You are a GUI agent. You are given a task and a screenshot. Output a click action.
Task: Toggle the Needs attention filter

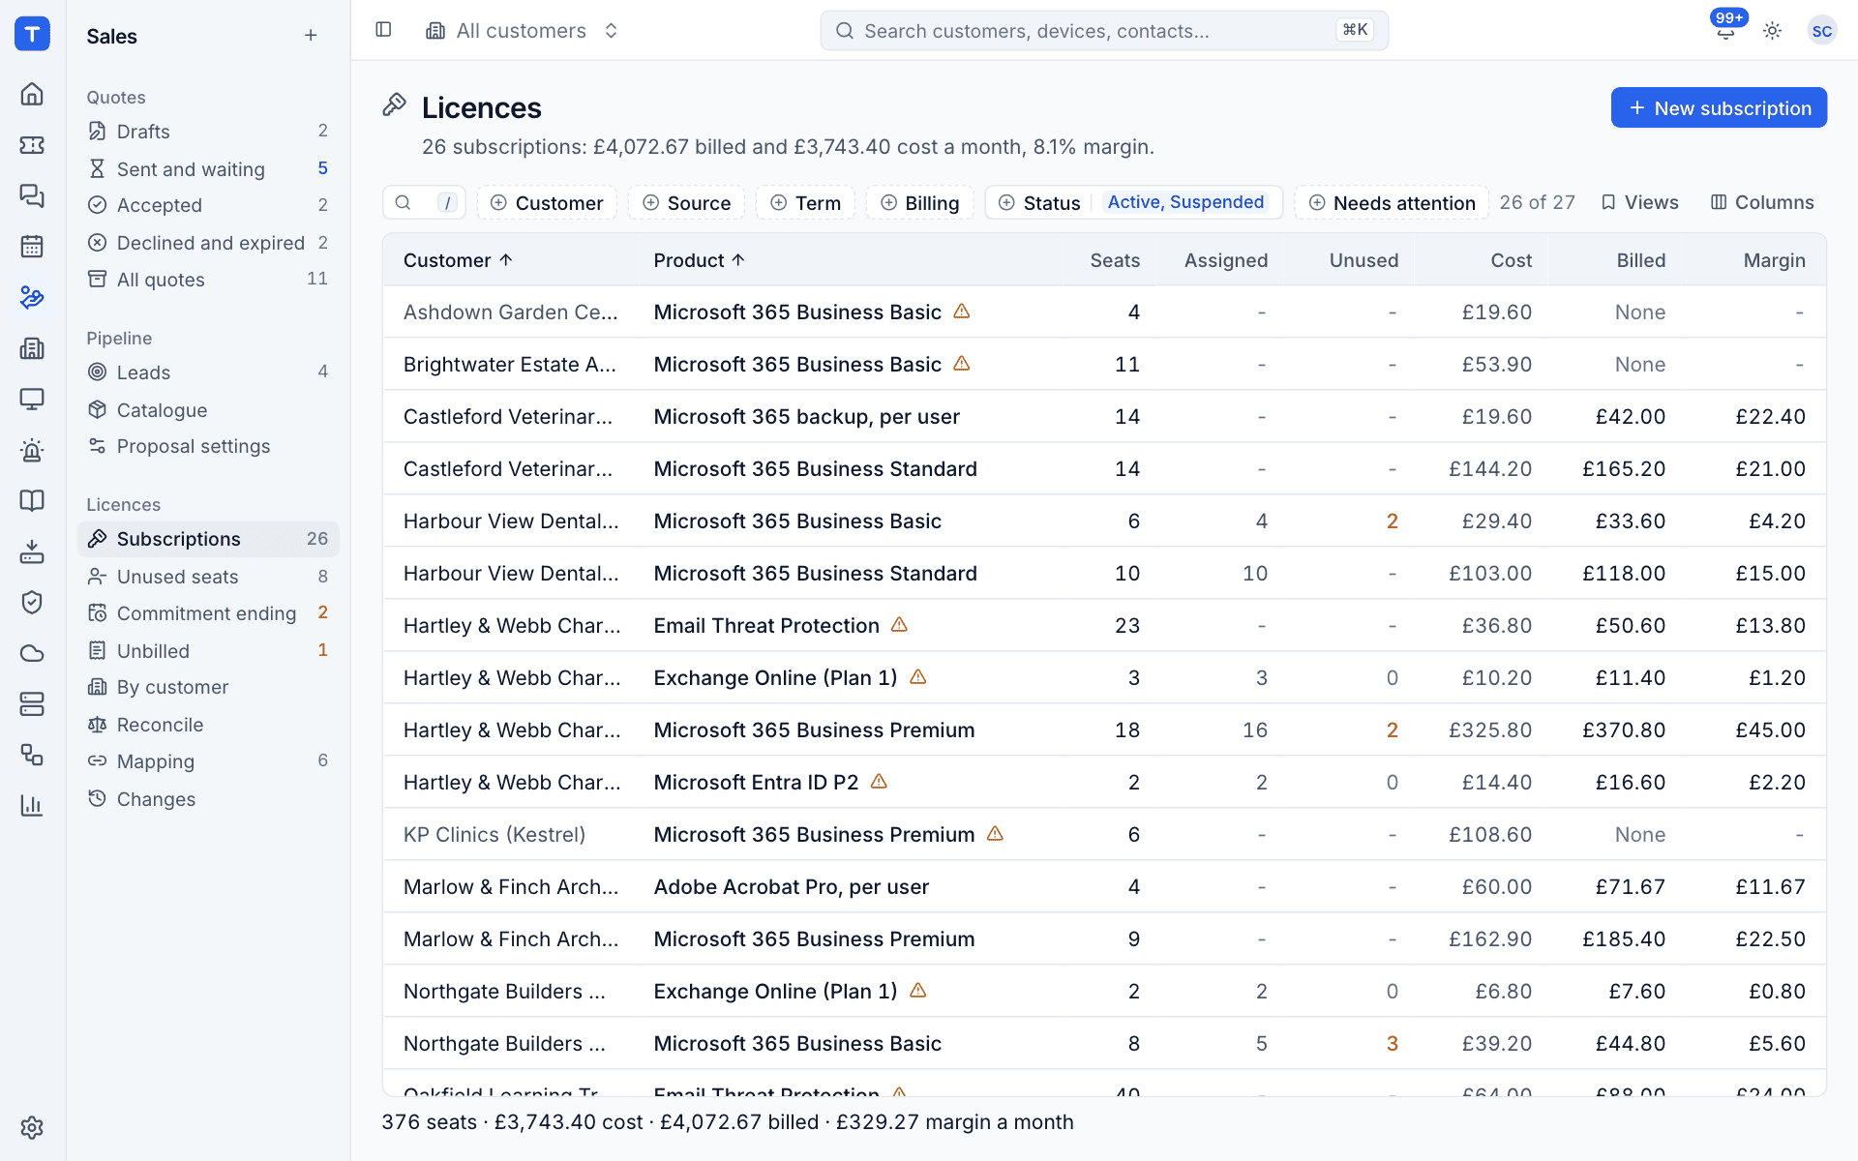(1392, 202)
